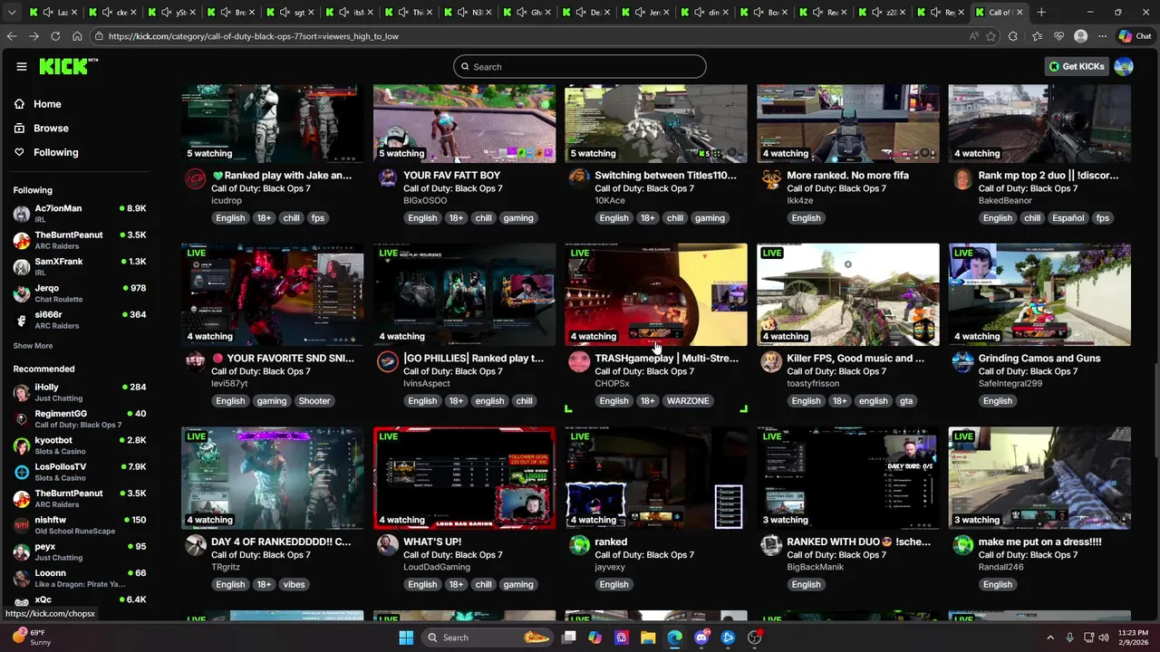The height and width of the screenshot is (652, 1160).
Task: Click the LoudDadGaming channel avatar
Action: point(388,545)
